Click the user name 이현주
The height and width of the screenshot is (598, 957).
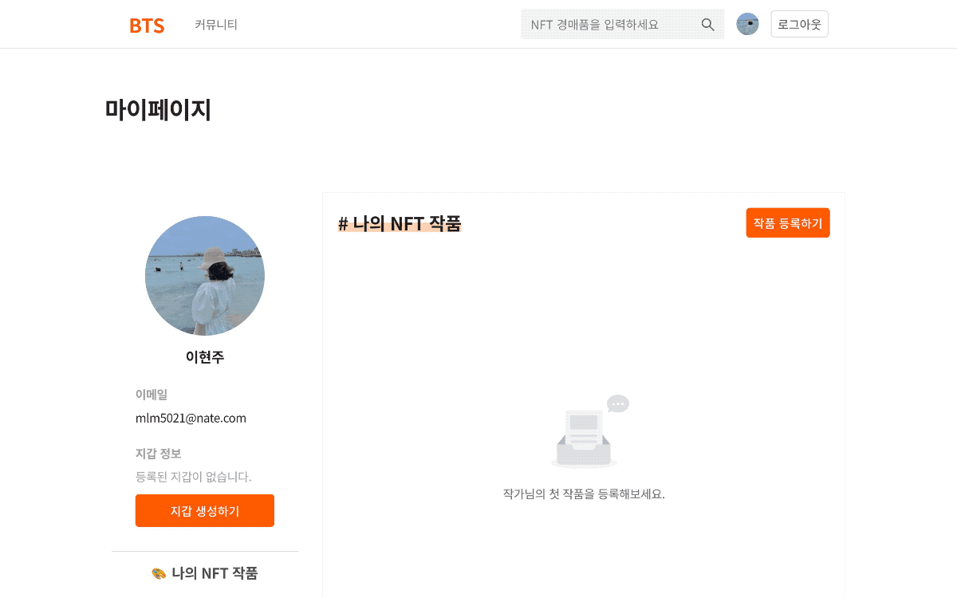[205, 357]
